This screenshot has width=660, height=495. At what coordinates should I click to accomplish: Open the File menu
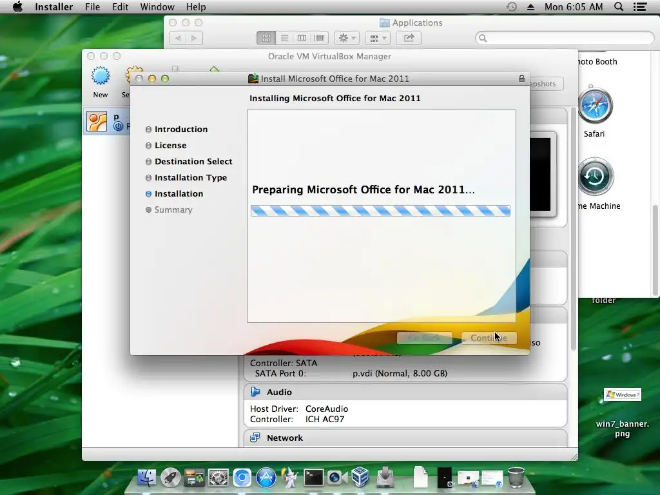click(x=92, y=6)
